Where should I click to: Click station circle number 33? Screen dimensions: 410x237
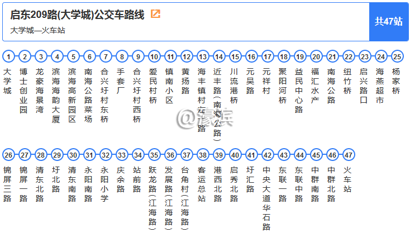click(121, 155)
